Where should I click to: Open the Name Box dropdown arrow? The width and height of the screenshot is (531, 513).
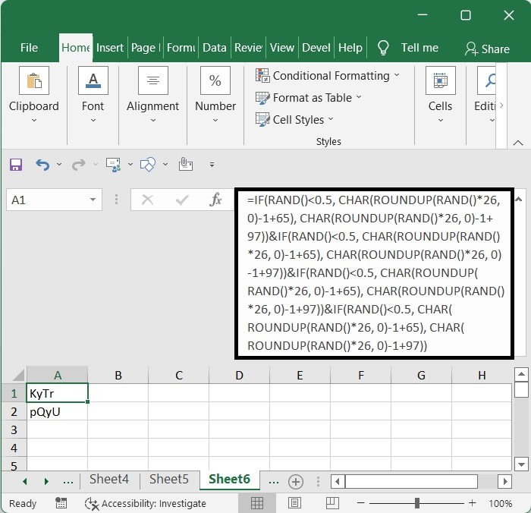tap(93, 200)
